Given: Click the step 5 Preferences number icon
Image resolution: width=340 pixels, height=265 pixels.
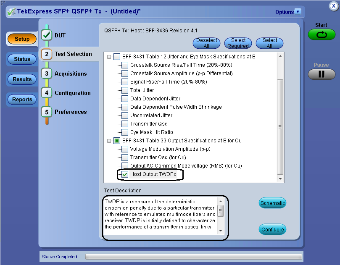Looking at the screenshot, I should point(47,112).
